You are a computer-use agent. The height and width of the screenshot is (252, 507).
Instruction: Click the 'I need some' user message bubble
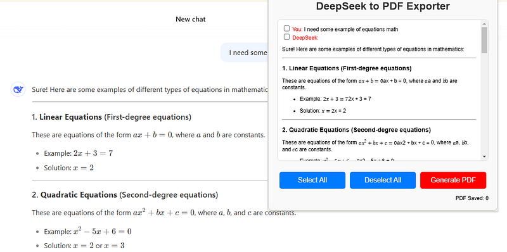click(245, 53)
